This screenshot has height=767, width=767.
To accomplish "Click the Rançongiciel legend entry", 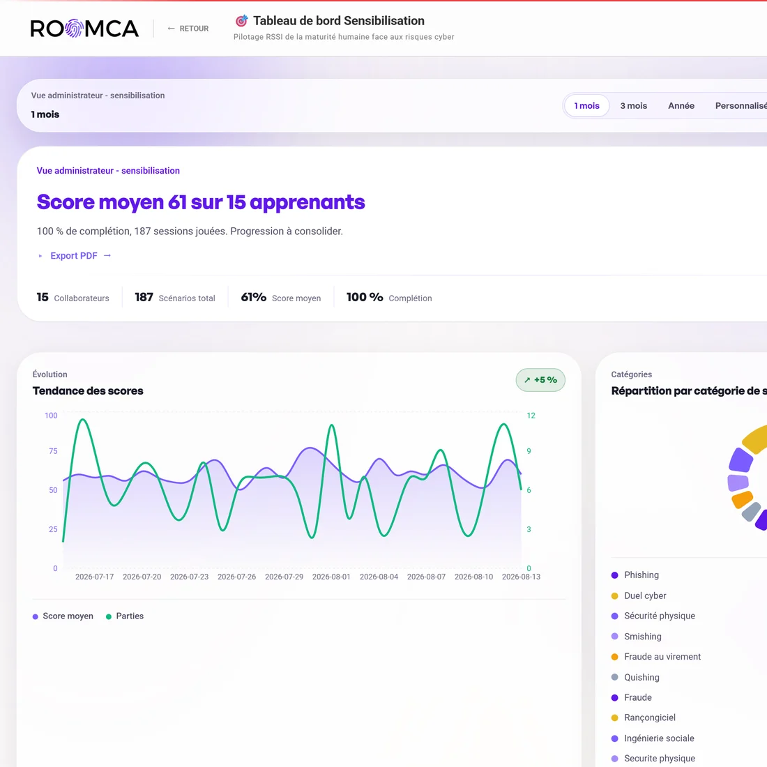I will point(644,717).
